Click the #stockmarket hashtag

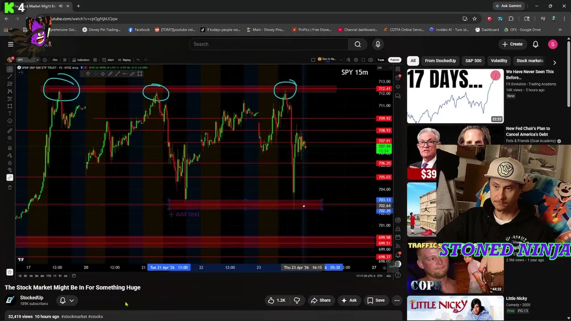[74, 317]
